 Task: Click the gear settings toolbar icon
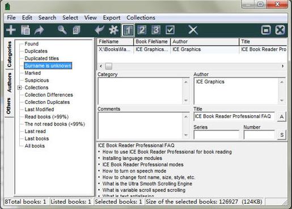click(113, 30)
